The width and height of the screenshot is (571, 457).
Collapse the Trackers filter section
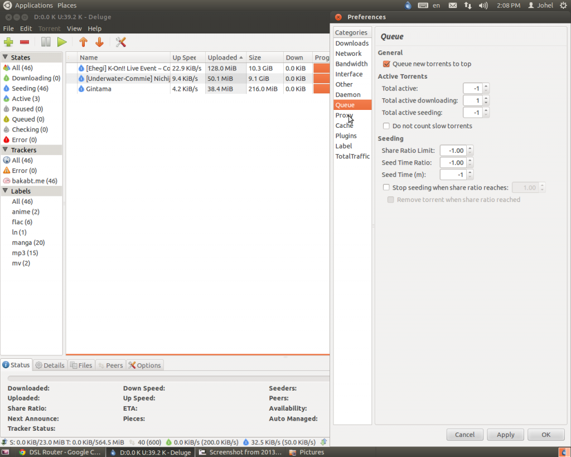[x=5, y=150]
